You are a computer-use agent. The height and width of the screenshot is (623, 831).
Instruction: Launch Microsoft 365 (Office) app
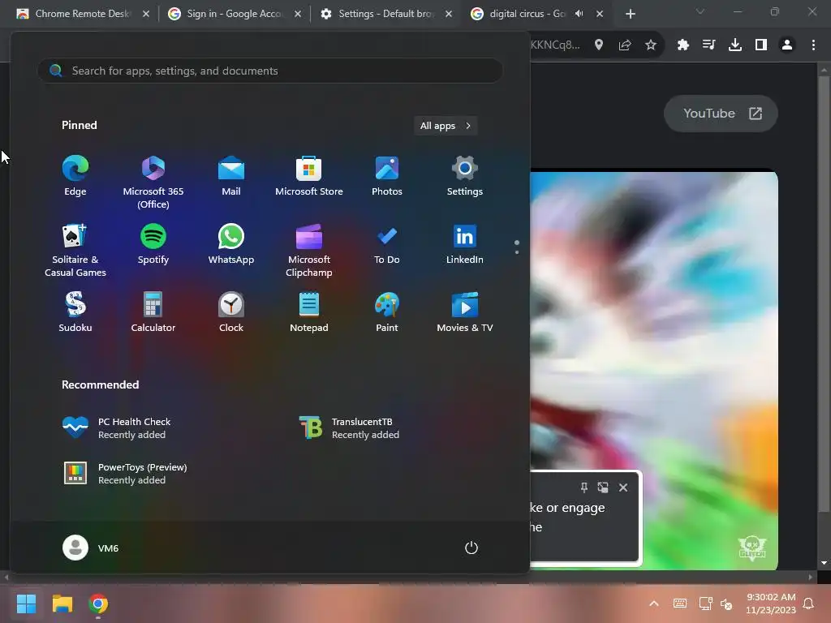153,183
